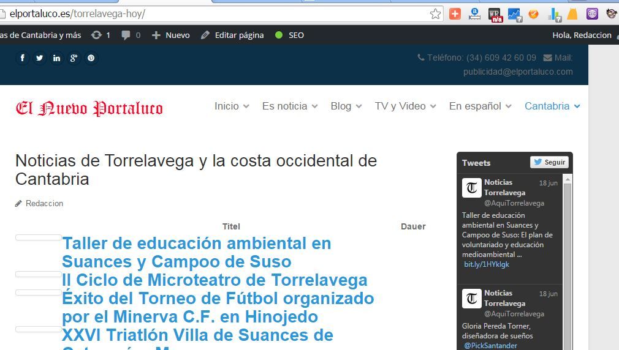Open the red plus extension icon
Viewport: 619px width, 350px height.
pyautogui.click(x=455, y=14)
